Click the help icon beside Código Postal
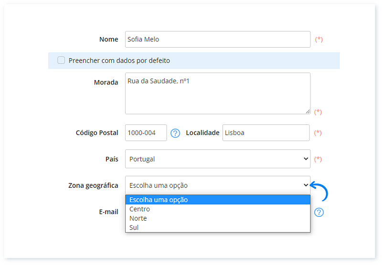382x265 pixels. (175, 133)
